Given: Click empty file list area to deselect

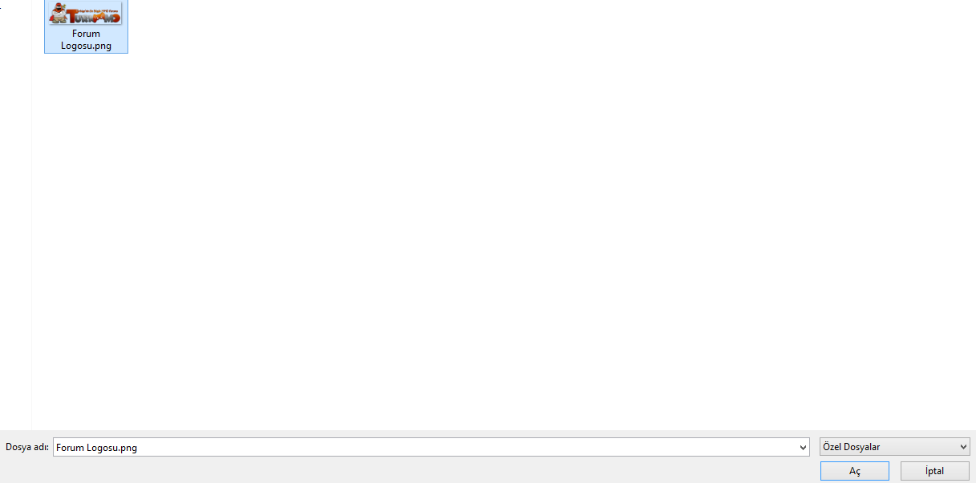Looking at the screenshot, I should pos(497,240).
